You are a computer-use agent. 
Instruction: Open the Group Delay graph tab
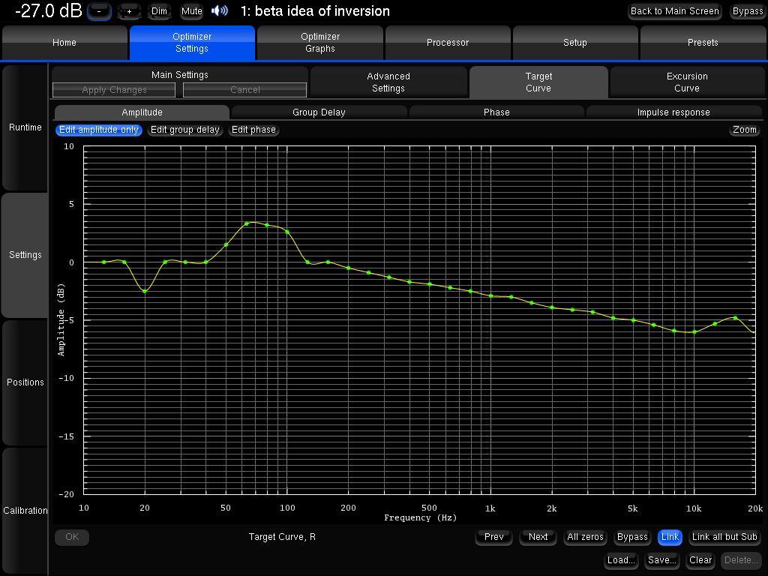point(319,112)
